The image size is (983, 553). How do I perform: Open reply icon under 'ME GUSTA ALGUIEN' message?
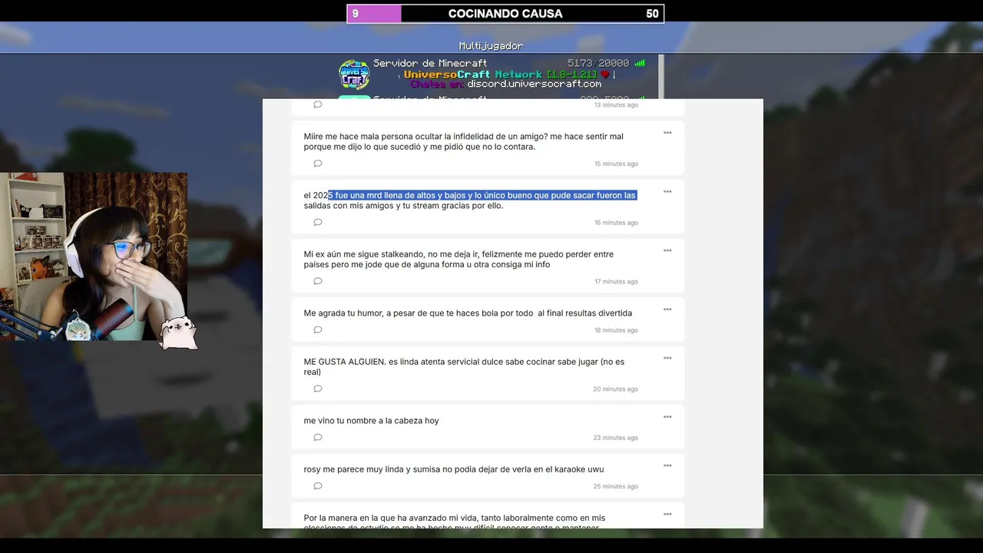[x=318, y=389]
